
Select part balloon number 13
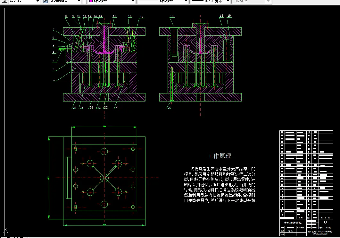click(95, 16)
